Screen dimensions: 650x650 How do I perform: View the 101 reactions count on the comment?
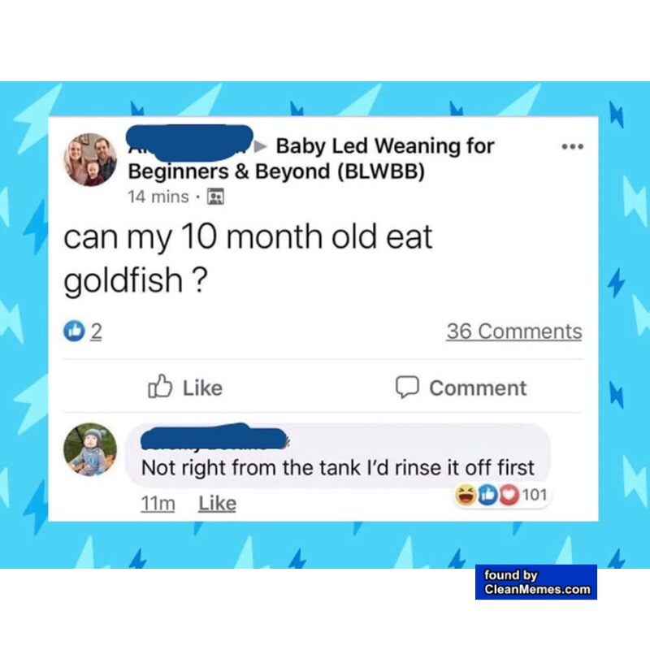tap(535, 495)
